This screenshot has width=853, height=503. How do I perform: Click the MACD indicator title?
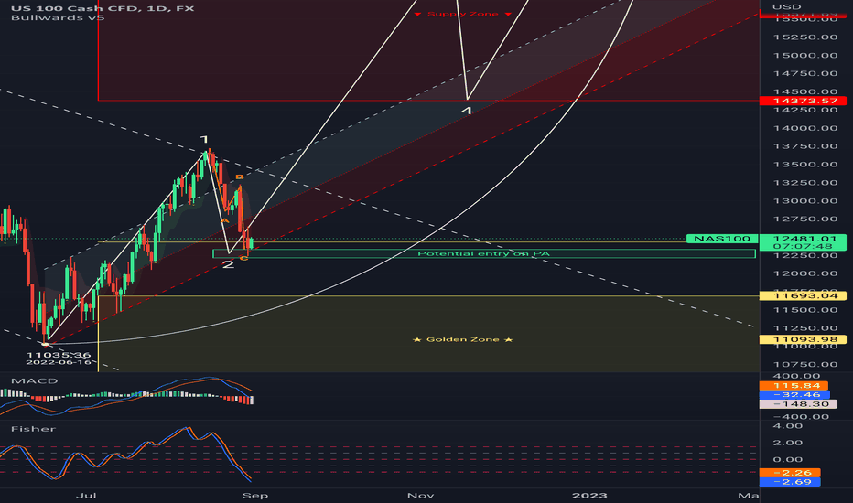tap(34, 380)
